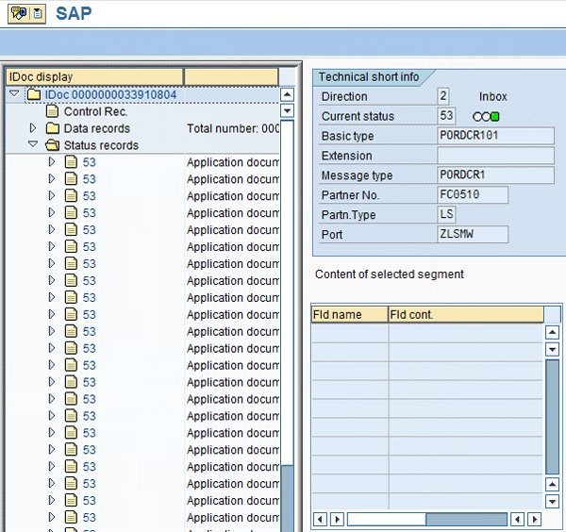Click the Fld cont. column header
This screenshot has width=566, height=532.
pos(465,314)
